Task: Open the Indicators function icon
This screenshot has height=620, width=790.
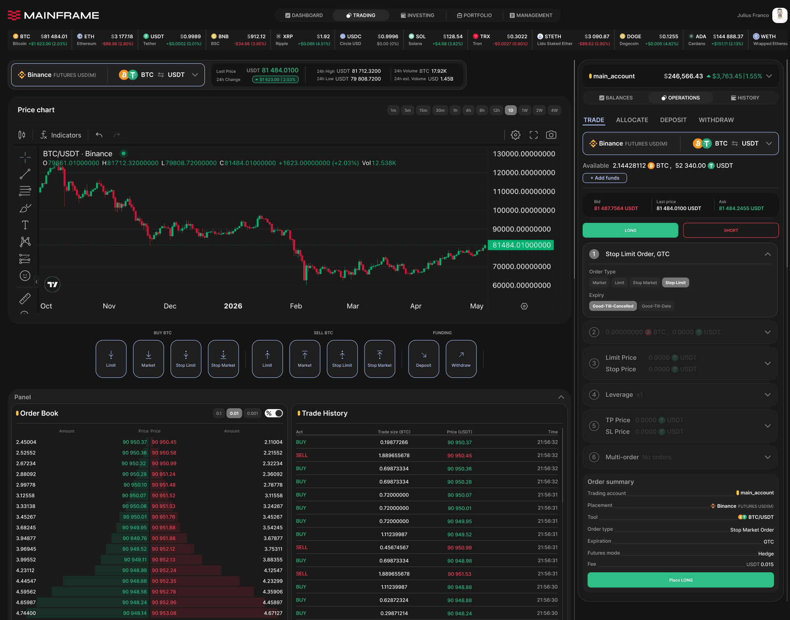Action: click(44, 135)
